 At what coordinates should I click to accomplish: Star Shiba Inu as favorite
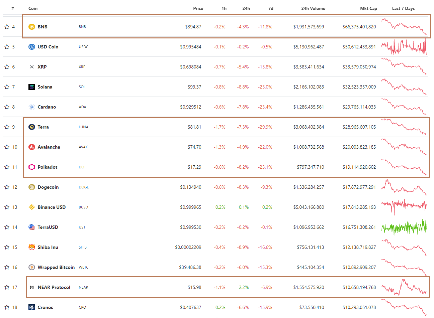click(7, 247)
